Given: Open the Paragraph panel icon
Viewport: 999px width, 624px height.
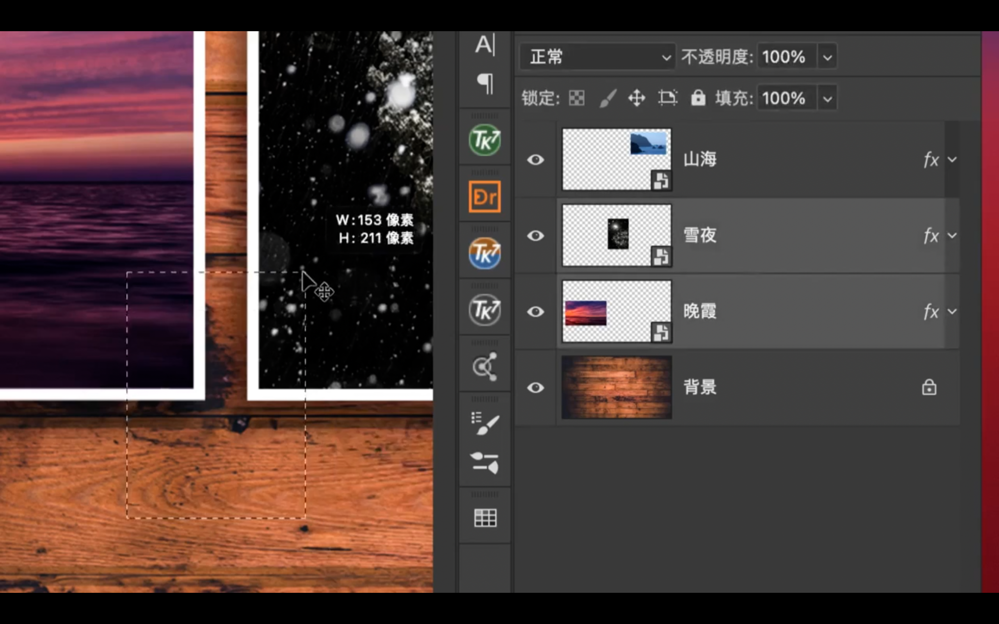Looking at the screenshot, I should 485,84.
